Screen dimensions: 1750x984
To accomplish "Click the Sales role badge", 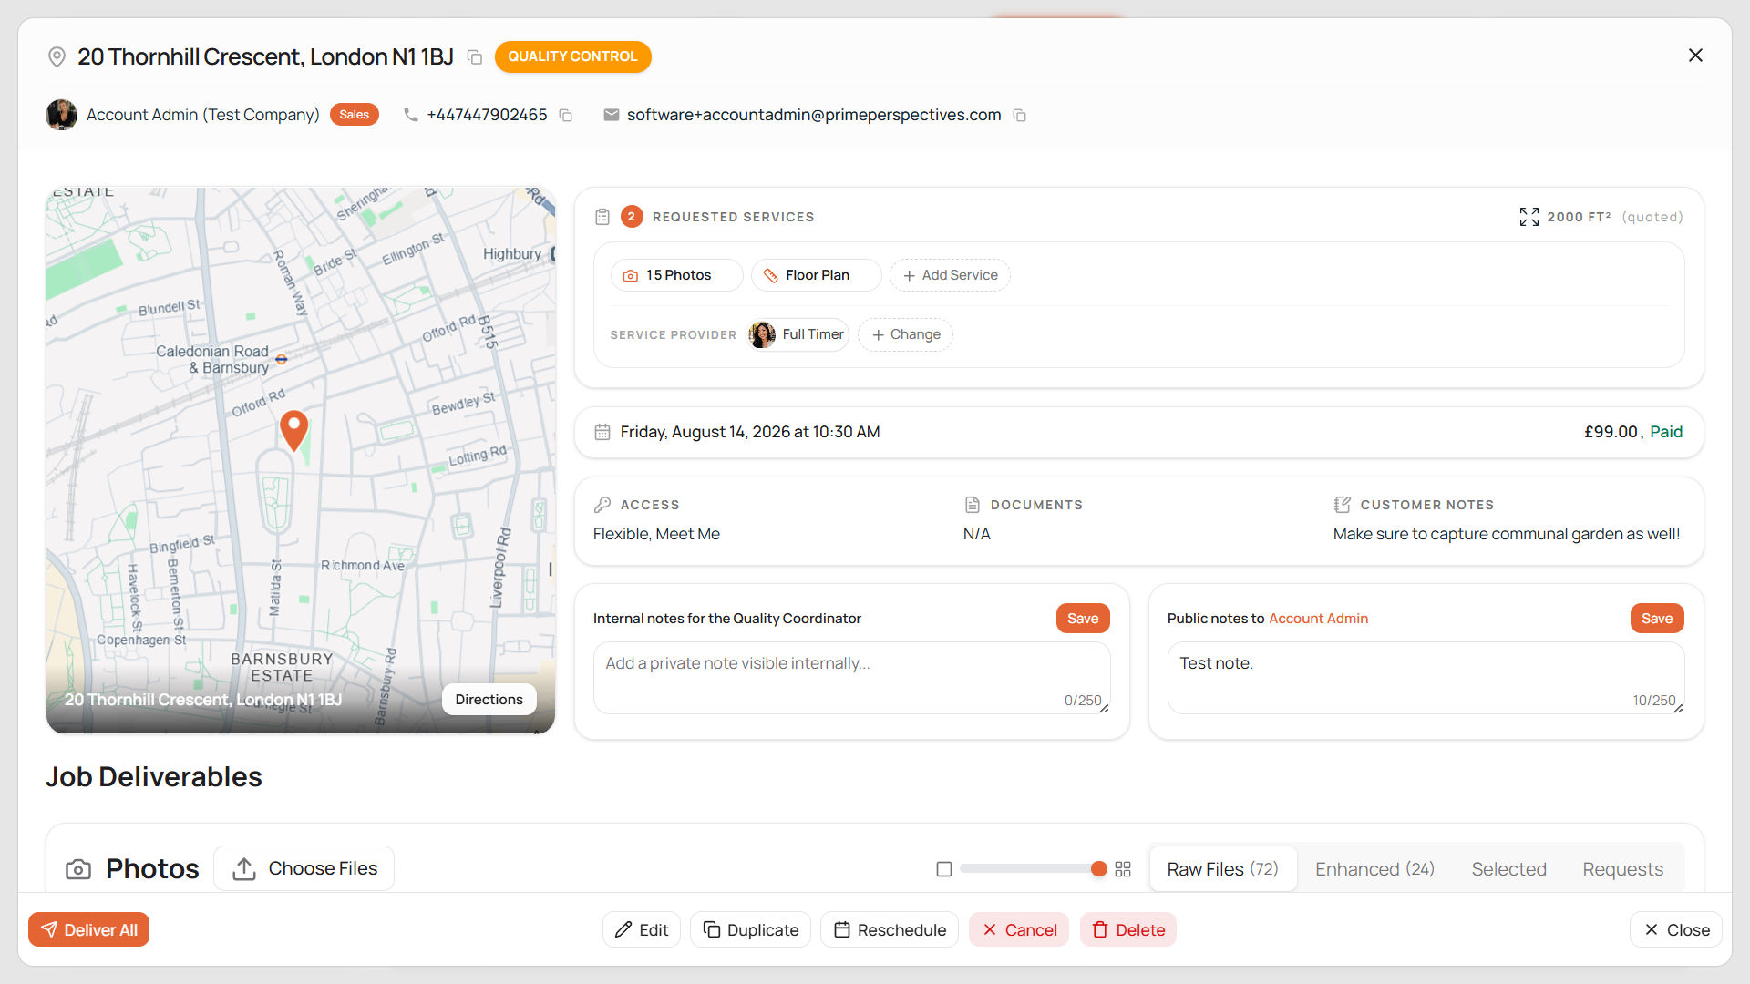I will [355, 115].
